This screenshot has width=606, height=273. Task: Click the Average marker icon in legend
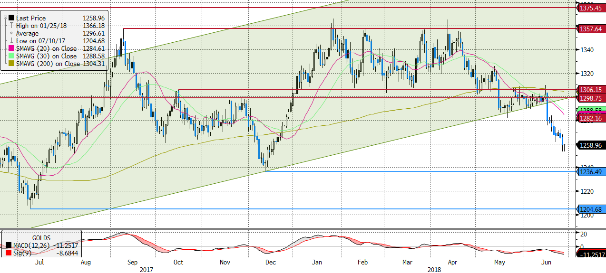[11, 33]
